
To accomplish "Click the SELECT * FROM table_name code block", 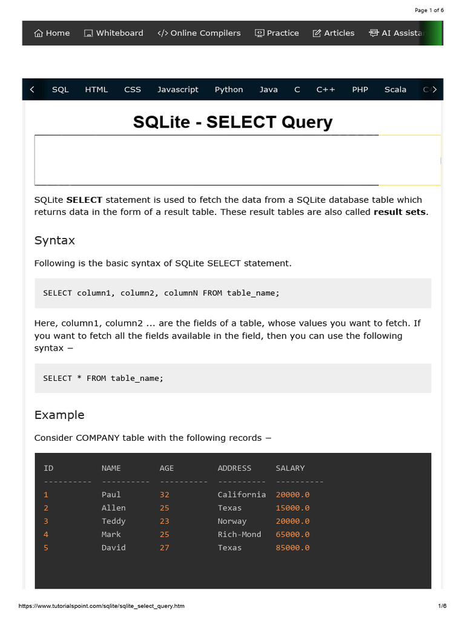I will (233, 378).
